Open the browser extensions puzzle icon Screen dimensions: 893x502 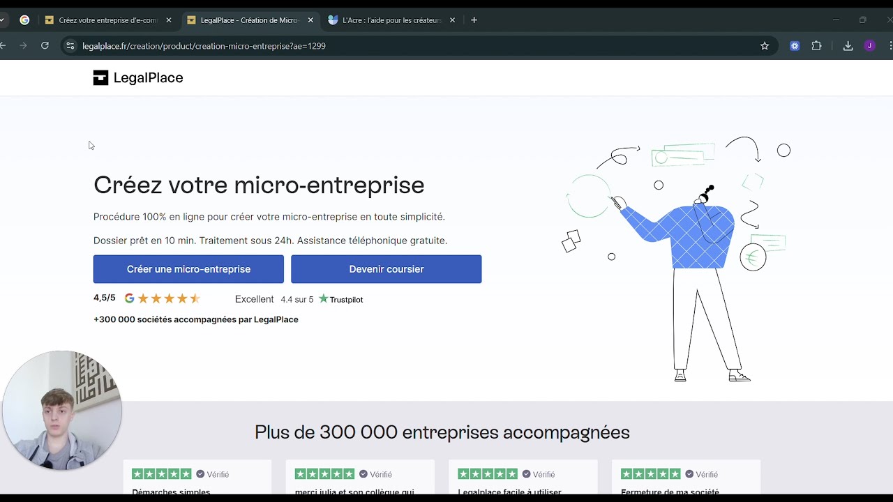(816, 46)
